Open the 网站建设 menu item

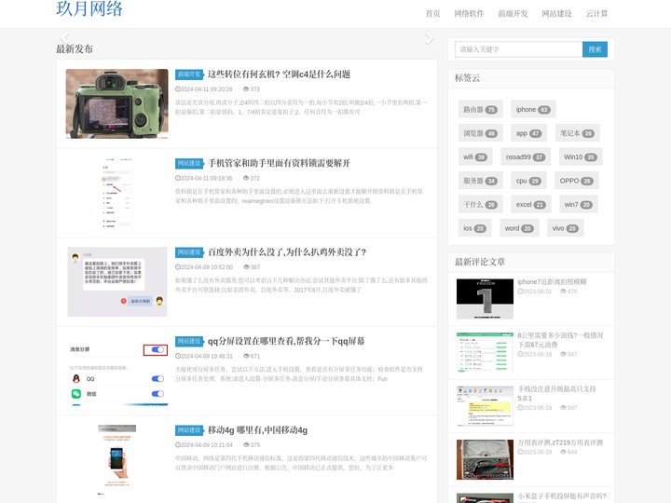tap(556, 14)
